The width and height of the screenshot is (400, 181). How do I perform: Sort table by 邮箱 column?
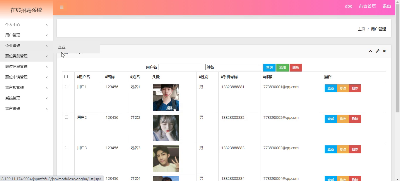268,77
